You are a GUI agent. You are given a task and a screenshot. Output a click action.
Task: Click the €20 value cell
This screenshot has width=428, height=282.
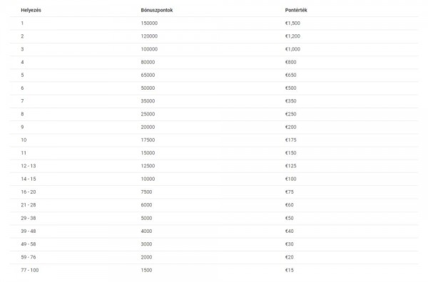coord(290,257)
